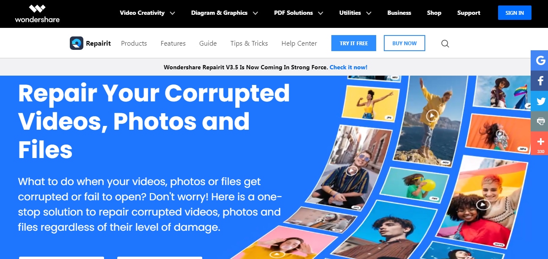Screen dimensions: 548x259
Task: Follow the Check it now link
Action: pos(348,67)
